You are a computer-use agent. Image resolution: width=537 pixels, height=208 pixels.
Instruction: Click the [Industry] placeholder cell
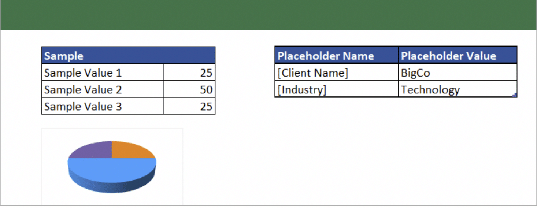point(336,89)
